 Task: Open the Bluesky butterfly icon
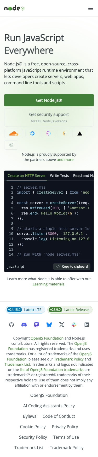point(49,325)
